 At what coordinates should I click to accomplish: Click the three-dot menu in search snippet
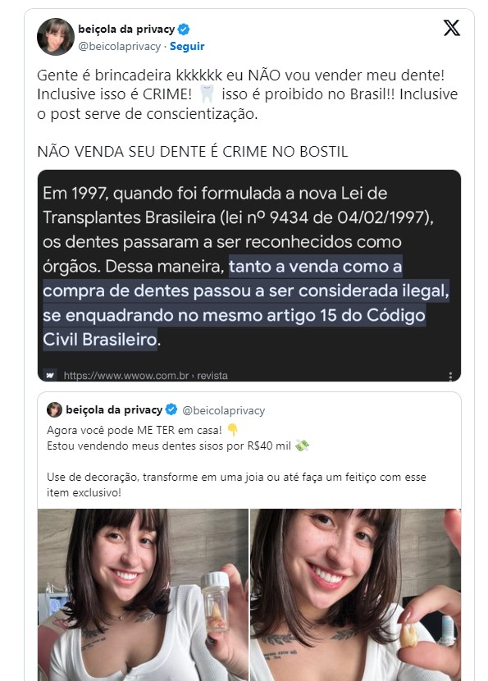(x=450, y=376)
